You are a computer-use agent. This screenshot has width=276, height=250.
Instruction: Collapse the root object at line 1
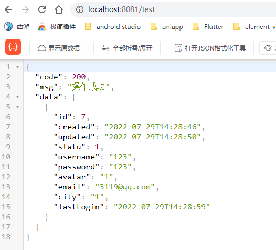(17, 67)
